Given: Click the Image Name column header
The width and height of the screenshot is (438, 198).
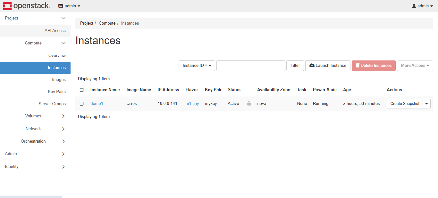Looking at the screenshot, I should [139, 90].
